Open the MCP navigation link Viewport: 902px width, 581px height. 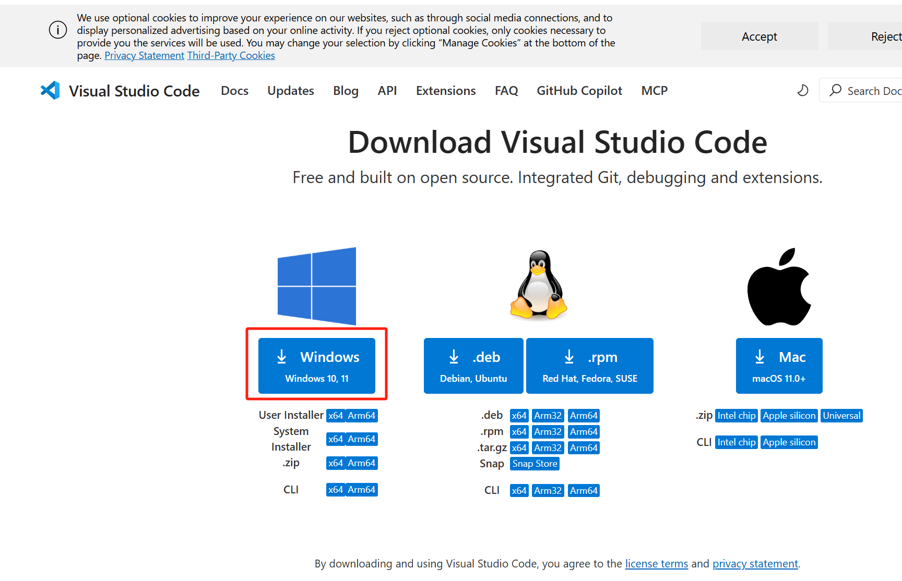click(x=655, y=91)
